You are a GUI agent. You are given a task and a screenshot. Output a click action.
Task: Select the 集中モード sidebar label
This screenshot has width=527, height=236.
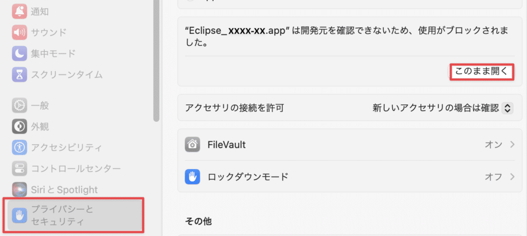(53, 53)
